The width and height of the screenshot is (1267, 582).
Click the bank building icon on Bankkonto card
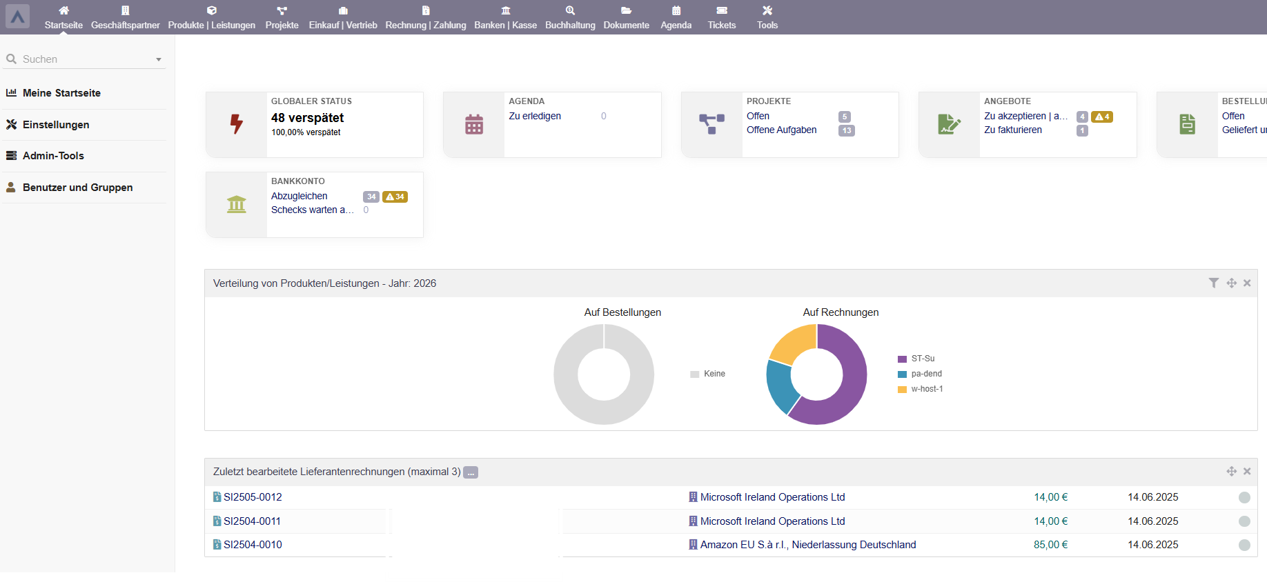pos(237,204)
